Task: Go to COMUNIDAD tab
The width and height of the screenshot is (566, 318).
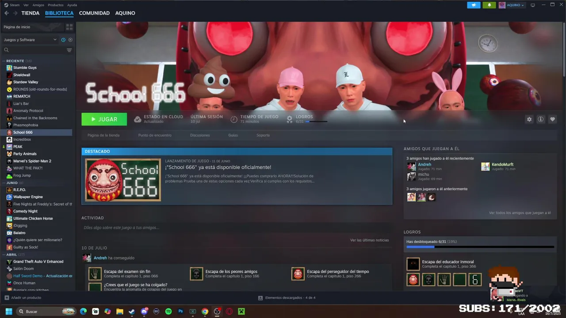Action: [94, 13]
